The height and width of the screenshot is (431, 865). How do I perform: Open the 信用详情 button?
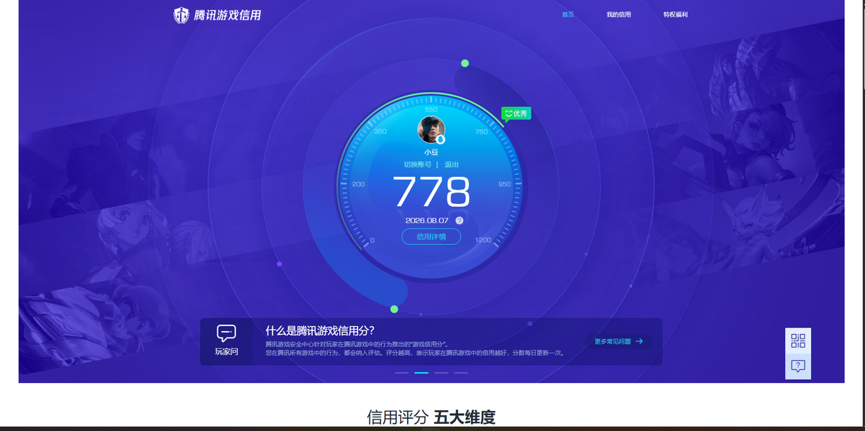tap(431, 236)
